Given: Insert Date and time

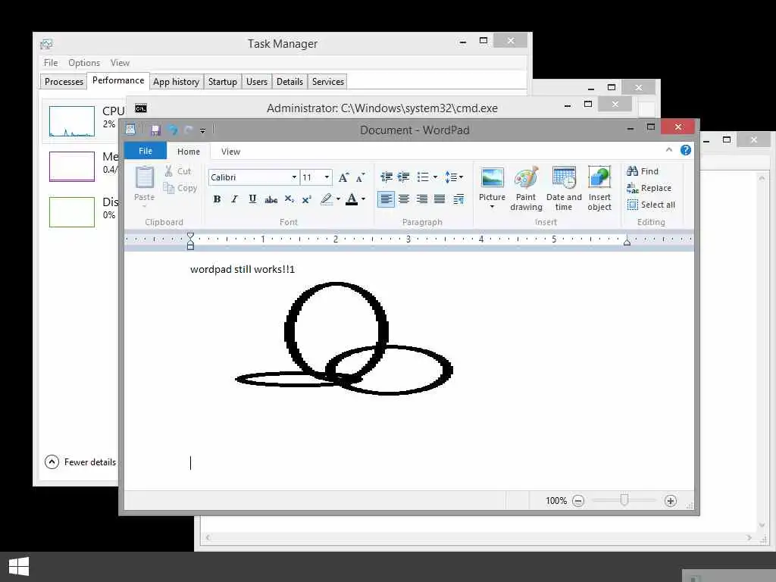Looking at the screenshot, I should (x=564, y=188).
